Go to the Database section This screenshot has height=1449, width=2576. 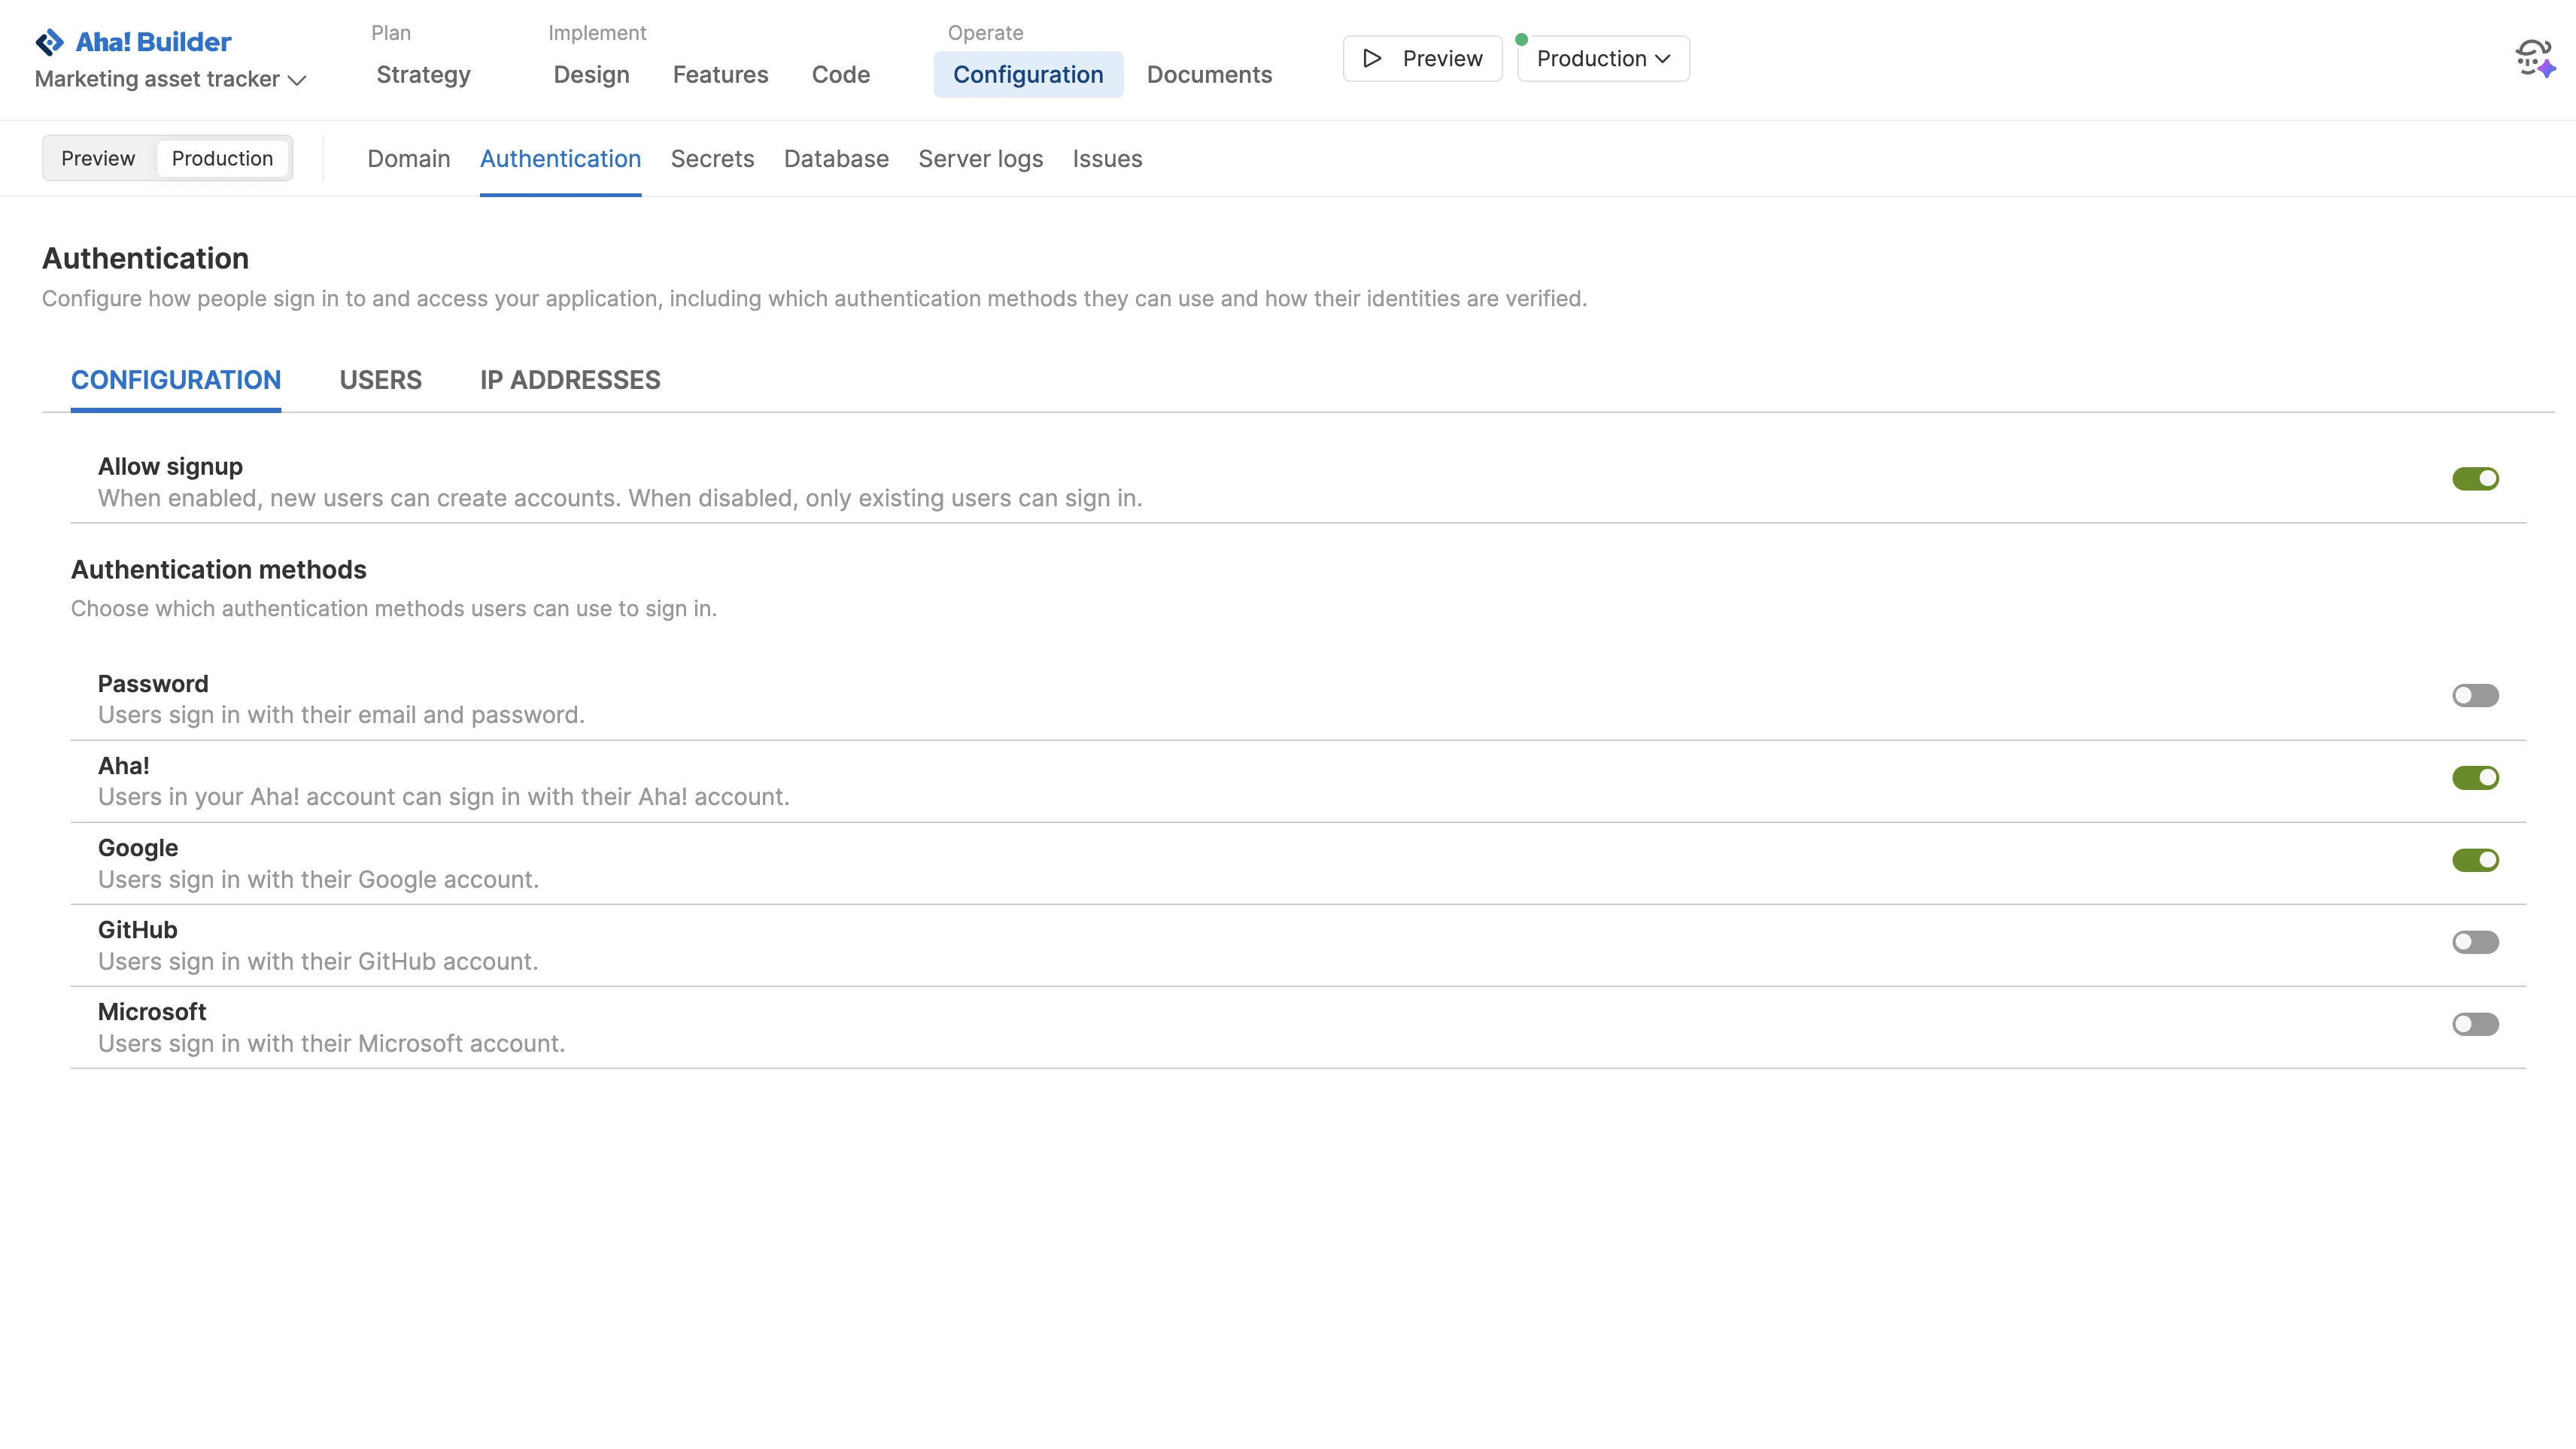point(836,159)
